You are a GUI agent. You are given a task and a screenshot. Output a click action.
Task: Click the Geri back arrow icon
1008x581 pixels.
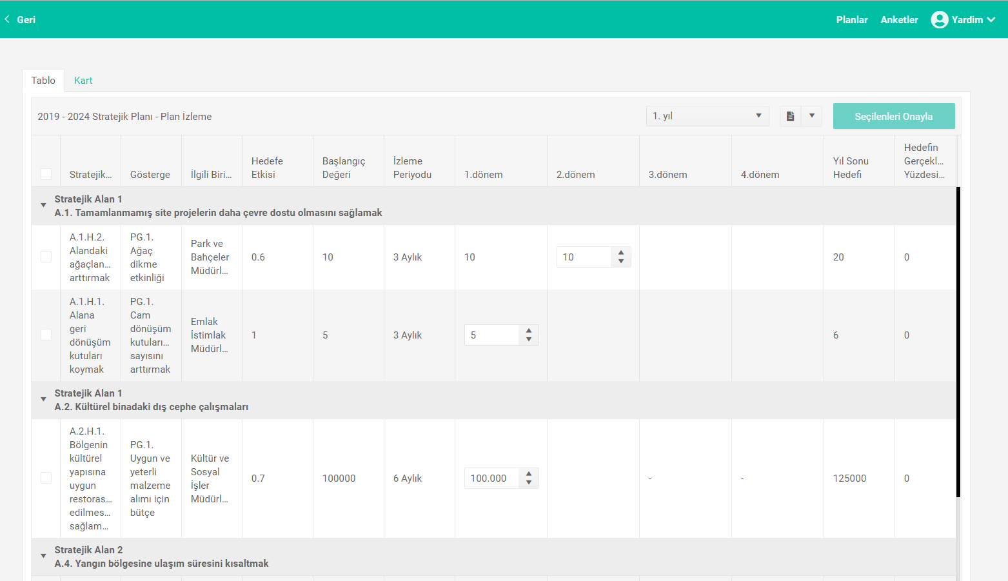(x=7, y=19)
